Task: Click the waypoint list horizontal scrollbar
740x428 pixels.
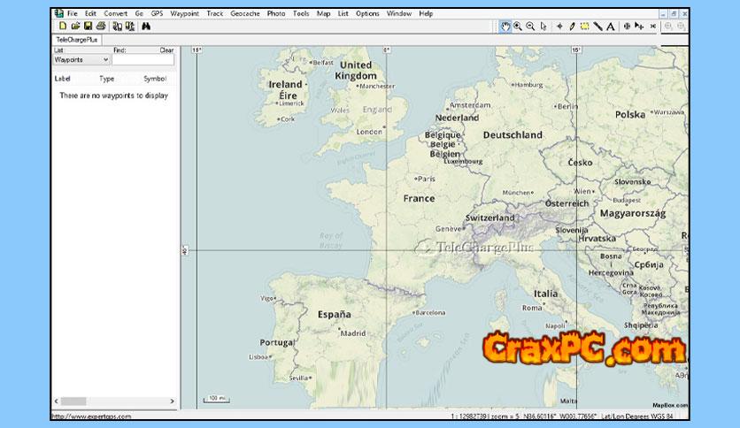Action: (x=115, y=401)
